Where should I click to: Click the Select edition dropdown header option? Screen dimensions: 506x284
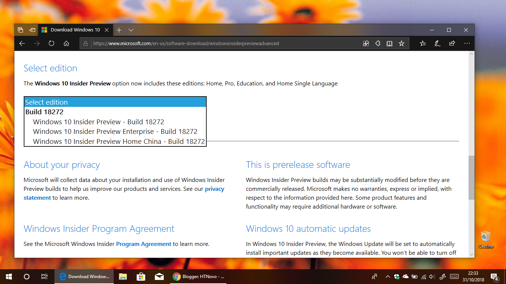(115, 102)
